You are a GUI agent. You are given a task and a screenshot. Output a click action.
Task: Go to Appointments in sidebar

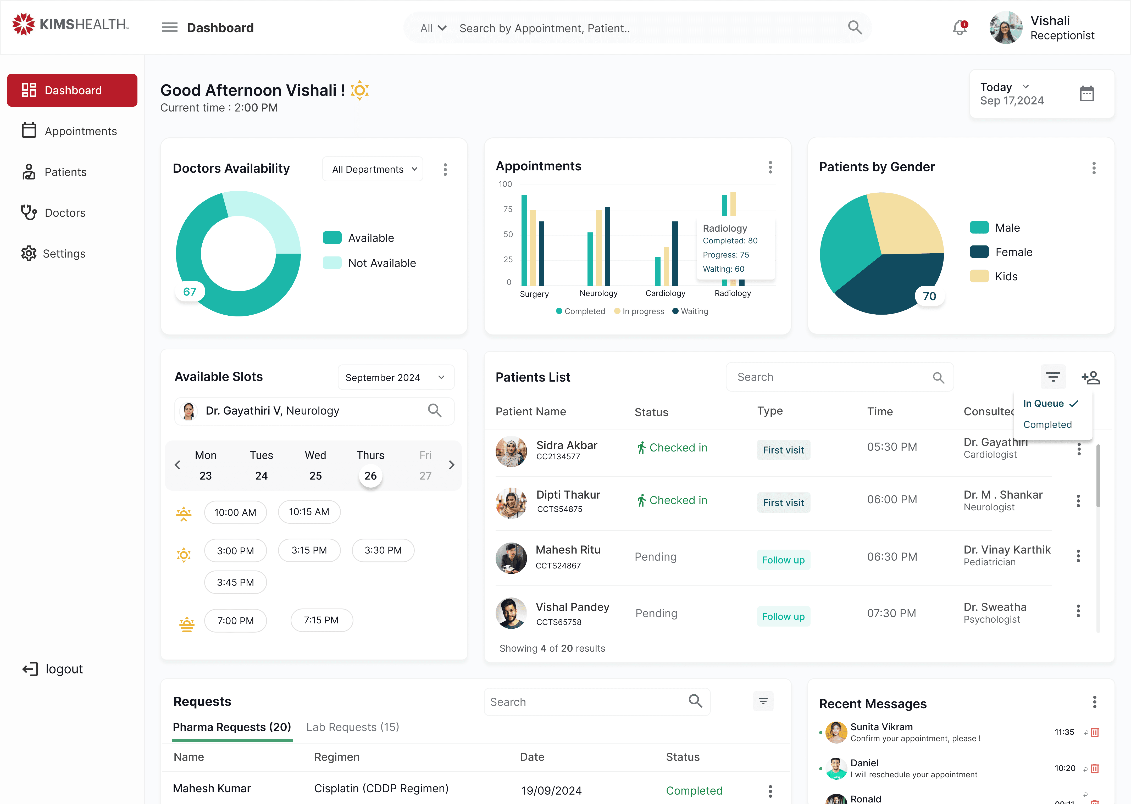[x=81, y=131]
